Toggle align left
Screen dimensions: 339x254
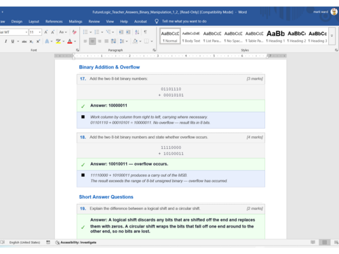tap(85, 41)
